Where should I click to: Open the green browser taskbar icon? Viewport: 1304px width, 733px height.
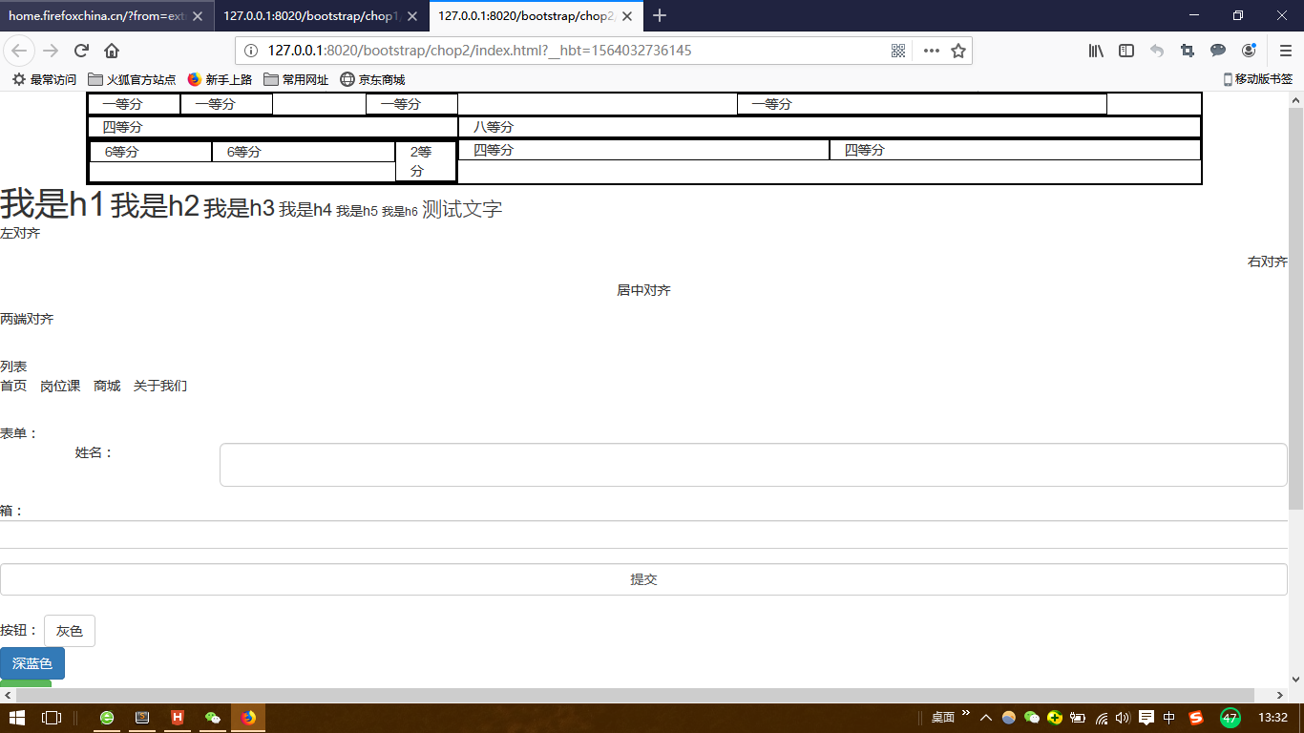tap(107, 718)
